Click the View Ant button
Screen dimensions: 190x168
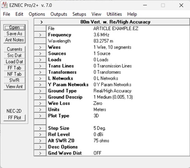14,86
